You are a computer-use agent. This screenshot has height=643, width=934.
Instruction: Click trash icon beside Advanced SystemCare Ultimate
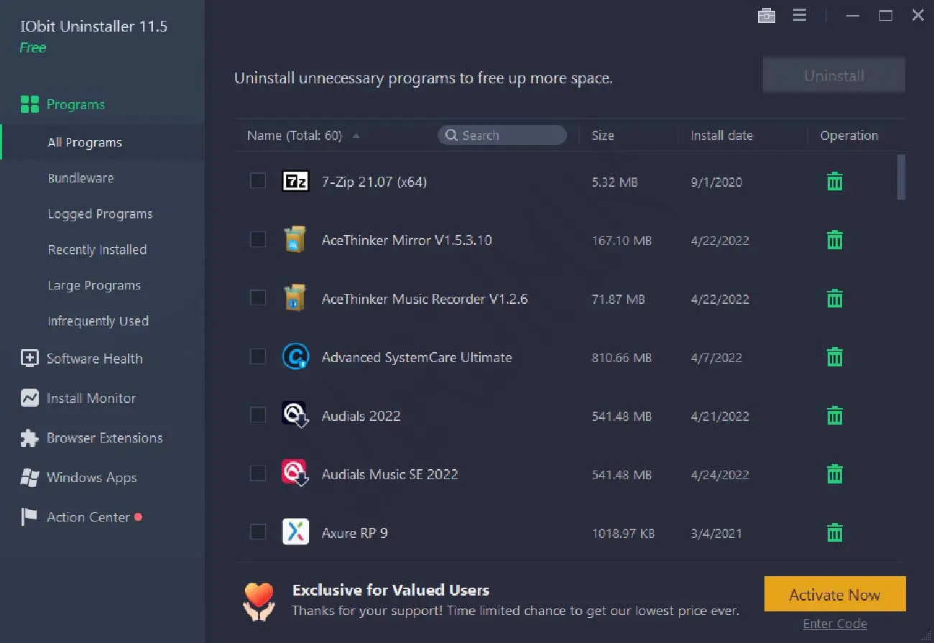[834, 357]
